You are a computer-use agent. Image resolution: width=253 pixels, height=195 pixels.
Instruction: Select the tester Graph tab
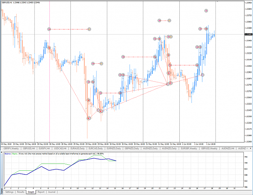pyautogui.click(x=31, y=192)
